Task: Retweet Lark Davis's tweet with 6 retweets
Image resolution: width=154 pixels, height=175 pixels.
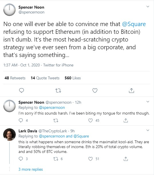Action: coord(56,159)
